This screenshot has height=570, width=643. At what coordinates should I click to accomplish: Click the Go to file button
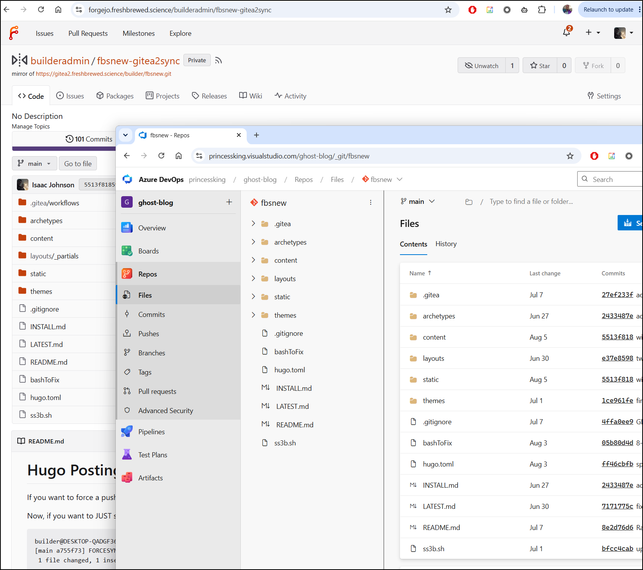(78, 163)
